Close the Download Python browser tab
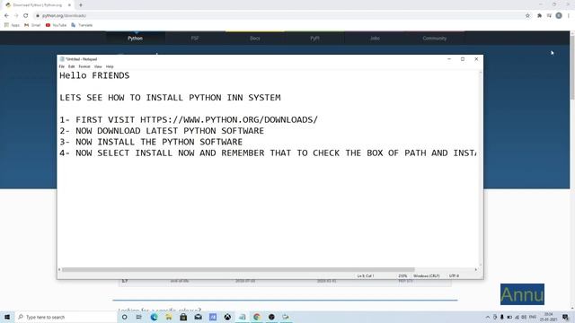The height and width of the screenshot is (323, 575). [69, 5]
